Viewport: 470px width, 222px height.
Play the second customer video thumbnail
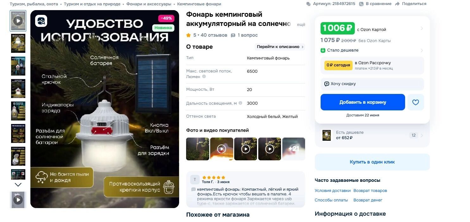point(246,149)
